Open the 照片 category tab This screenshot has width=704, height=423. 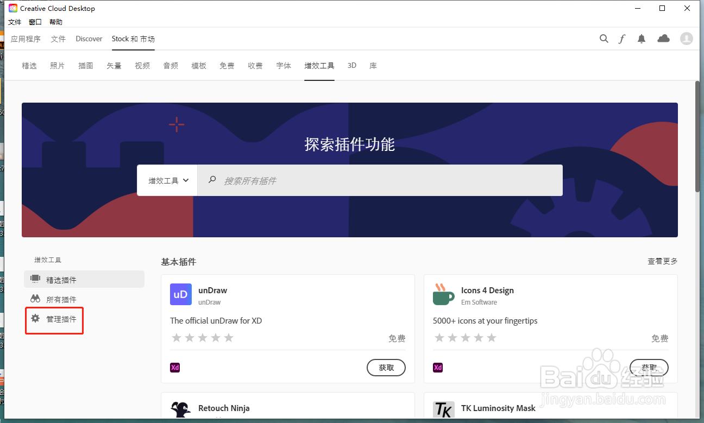point(58,66)
